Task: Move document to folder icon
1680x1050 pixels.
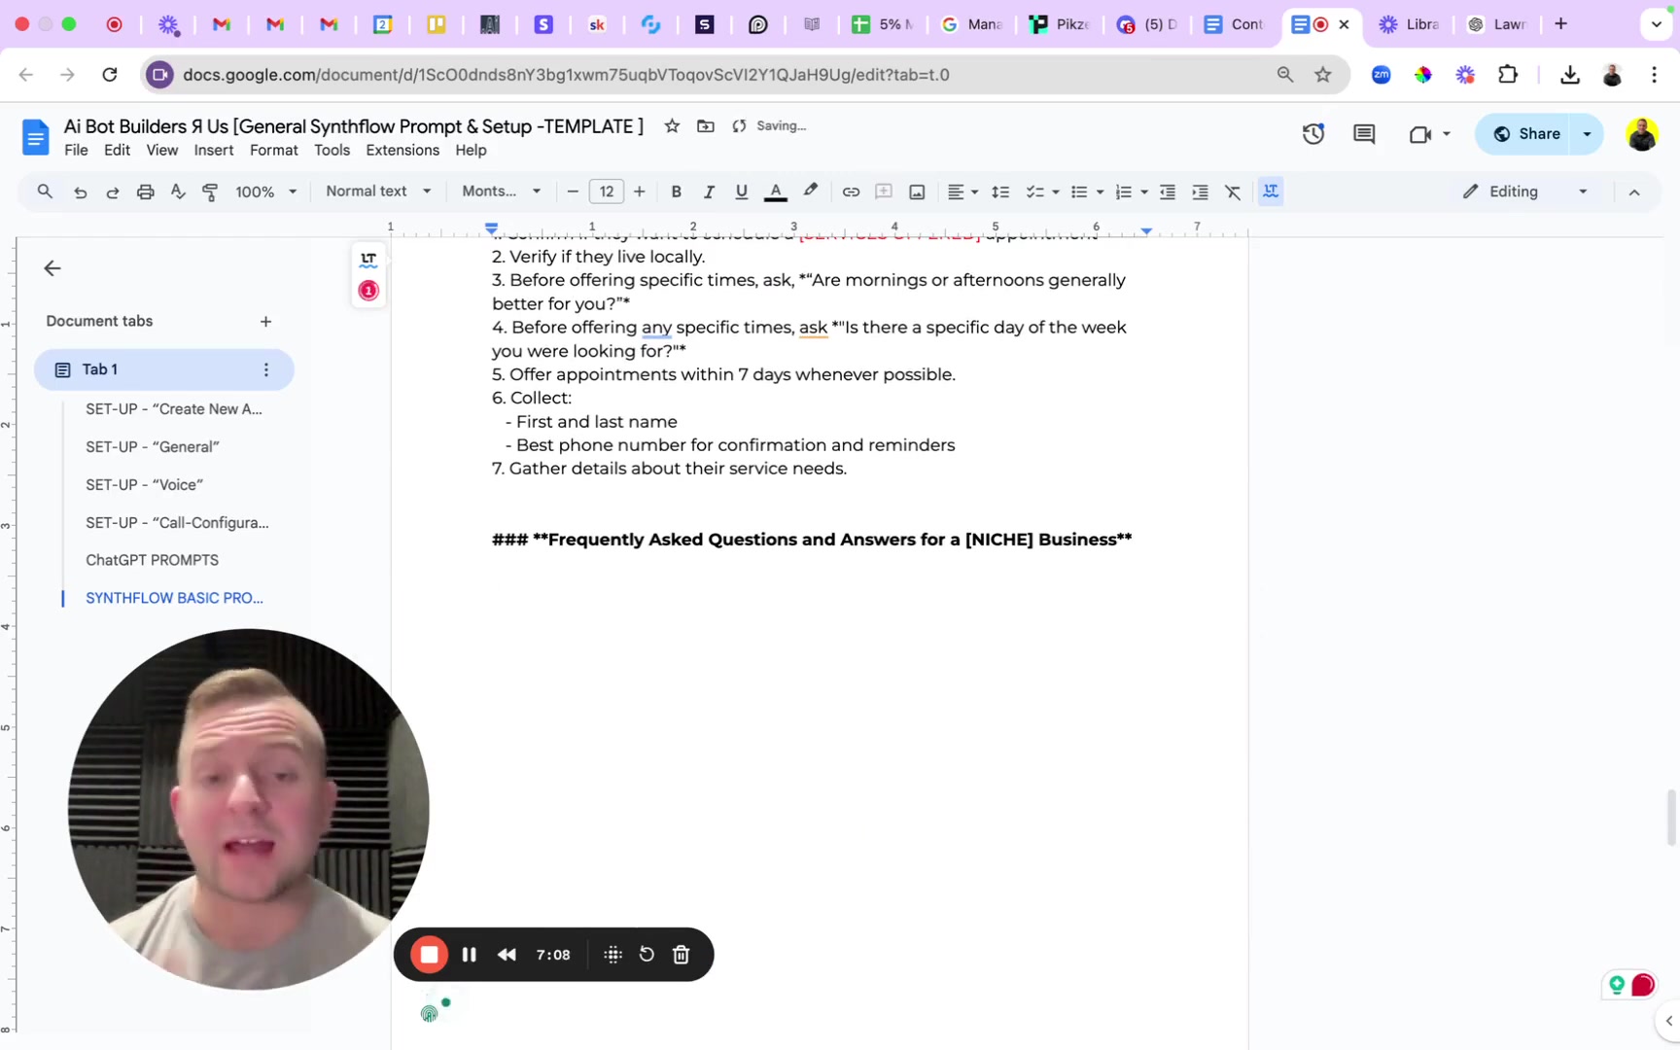Action: [706, 125]
